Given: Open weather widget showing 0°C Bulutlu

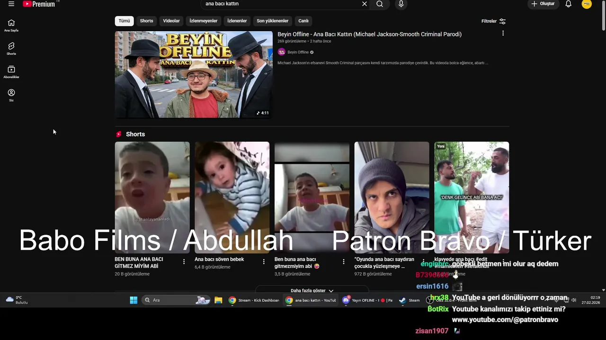Looking at the screenshot, I should 17,300.
